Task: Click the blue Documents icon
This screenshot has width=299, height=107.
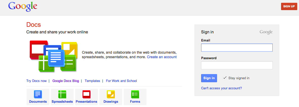Action: (x=38, y=94)
